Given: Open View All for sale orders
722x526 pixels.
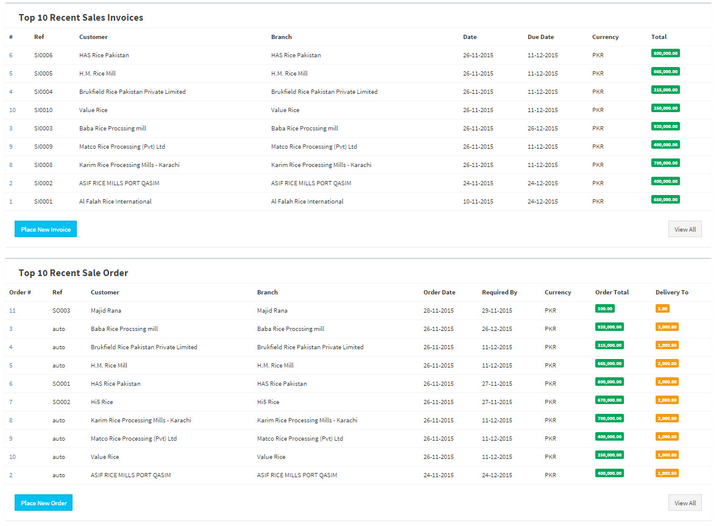Looking at the screenshot, I should 685,502.
